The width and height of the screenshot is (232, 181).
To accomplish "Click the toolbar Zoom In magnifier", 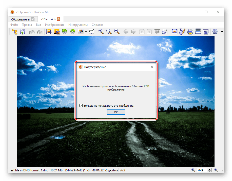I will [x=101, y=31].
